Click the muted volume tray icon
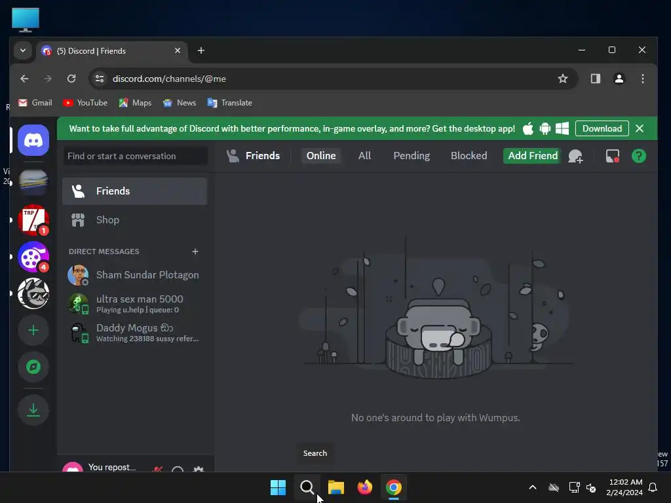671x503 pixels. tap(591, 487)
